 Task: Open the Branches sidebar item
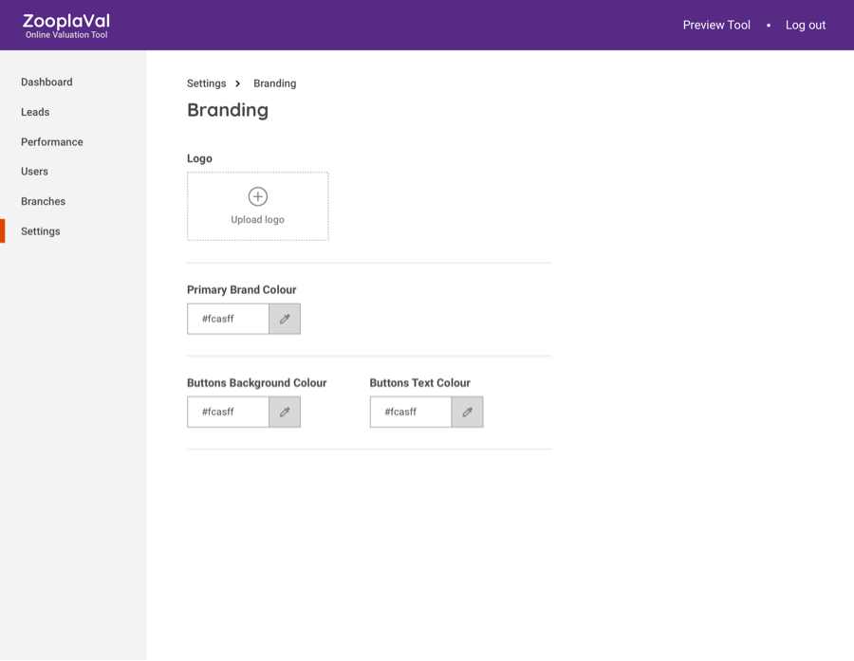[x=43, y=202]
